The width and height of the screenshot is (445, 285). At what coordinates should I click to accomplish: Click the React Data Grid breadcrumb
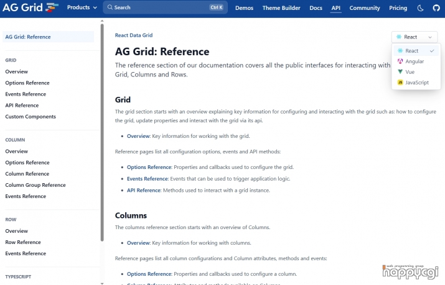tap(133, 35)
